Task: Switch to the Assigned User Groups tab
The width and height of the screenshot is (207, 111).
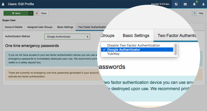Action: coord(40,27)
